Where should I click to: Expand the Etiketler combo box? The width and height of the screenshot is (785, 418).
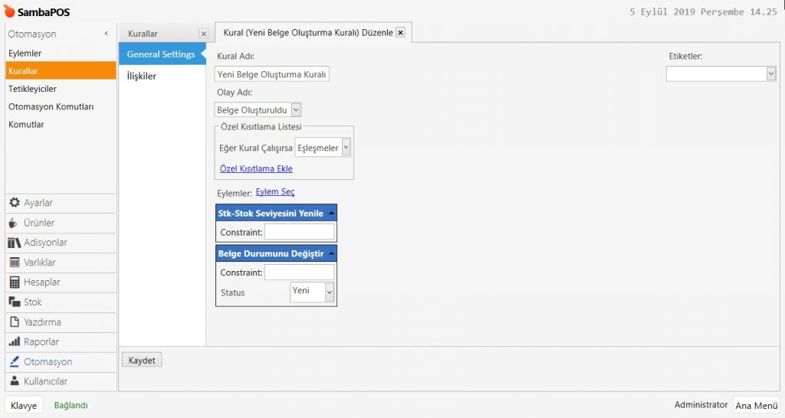(770, 73)
